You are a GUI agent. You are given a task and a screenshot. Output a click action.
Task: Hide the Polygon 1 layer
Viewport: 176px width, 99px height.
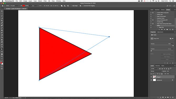click(151, 77)
